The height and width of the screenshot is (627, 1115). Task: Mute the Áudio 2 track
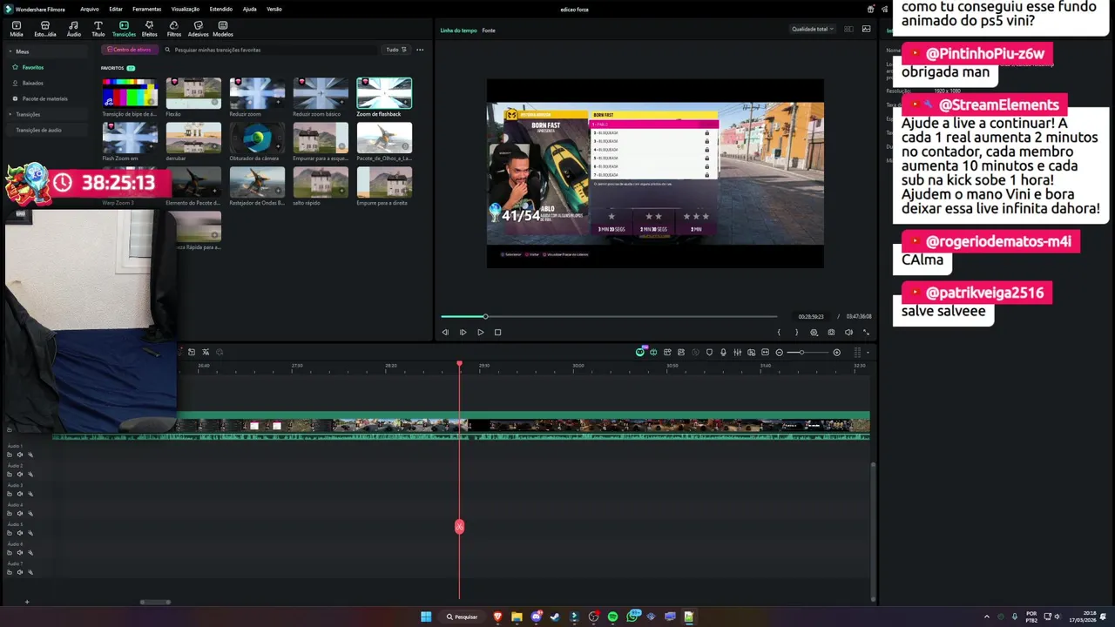tap(19, 475)
